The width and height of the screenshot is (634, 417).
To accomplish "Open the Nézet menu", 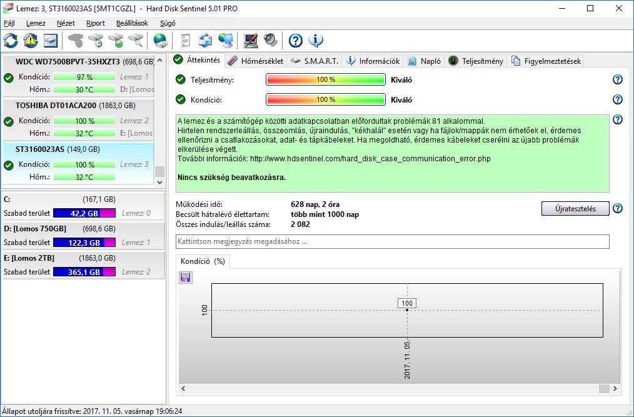I will click(x=66, y=24).
